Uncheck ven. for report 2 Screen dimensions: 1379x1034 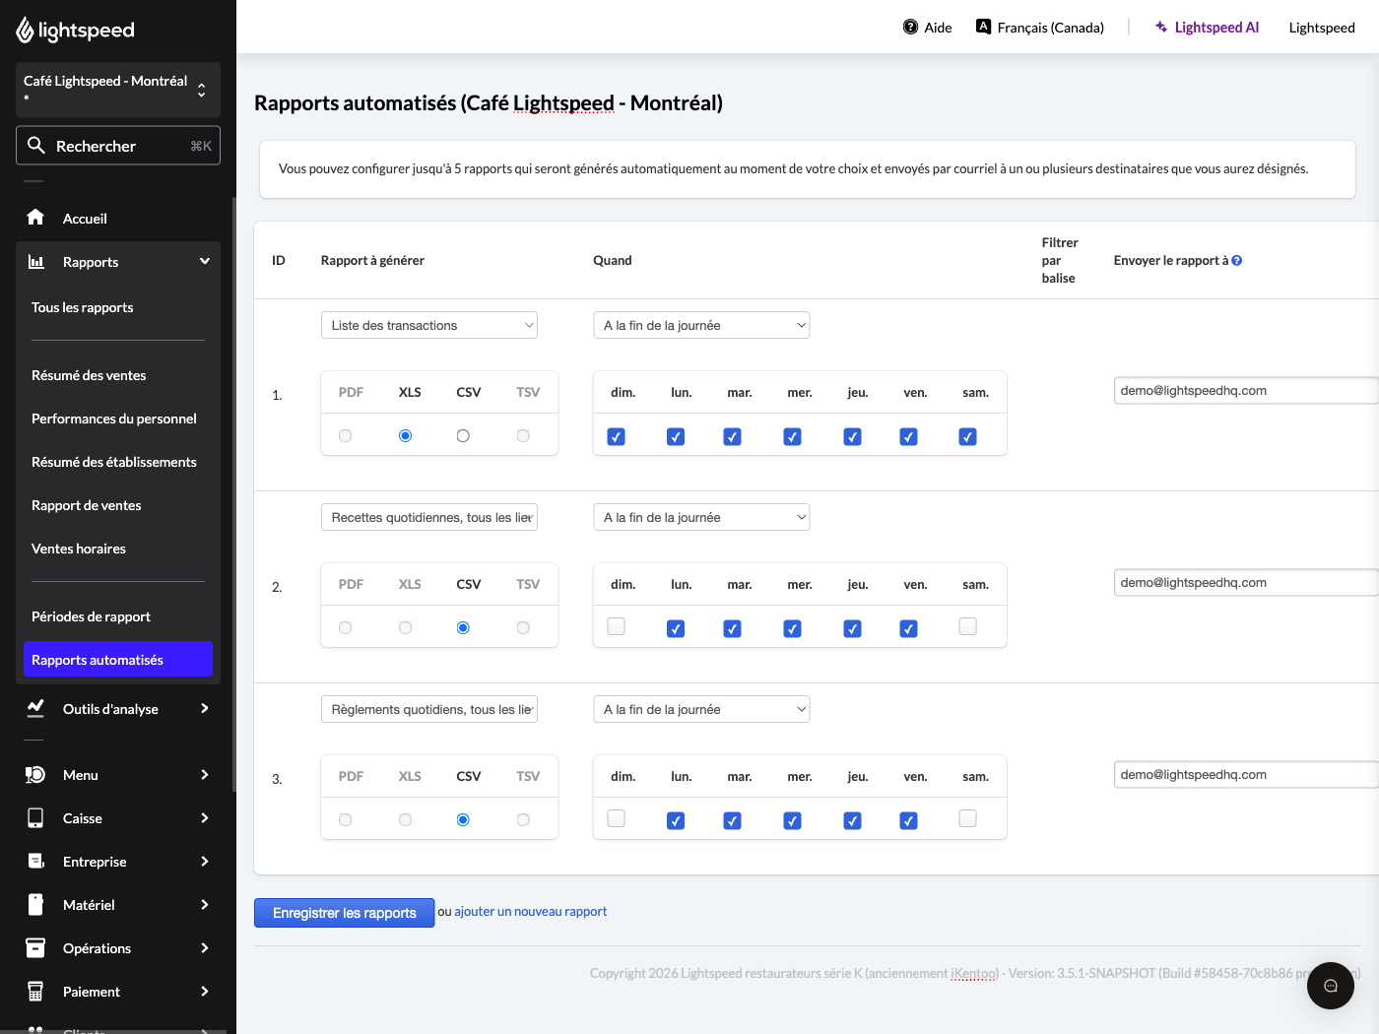909,628
